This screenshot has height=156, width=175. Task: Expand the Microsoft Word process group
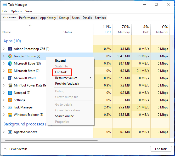point(4,78)
